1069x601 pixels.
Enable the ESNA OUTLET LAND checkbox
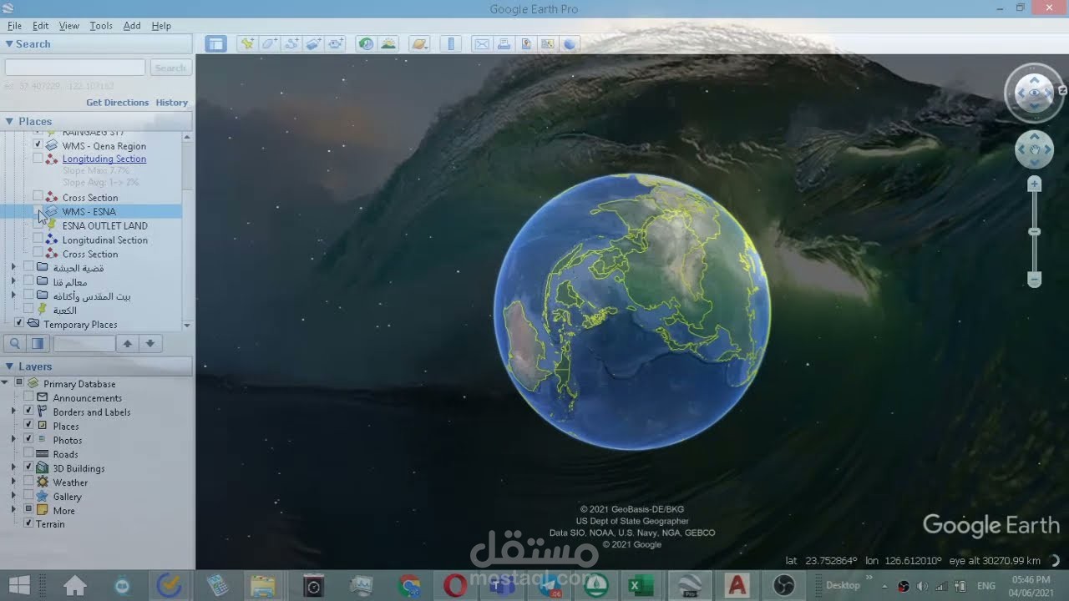[x=38, y=225]
